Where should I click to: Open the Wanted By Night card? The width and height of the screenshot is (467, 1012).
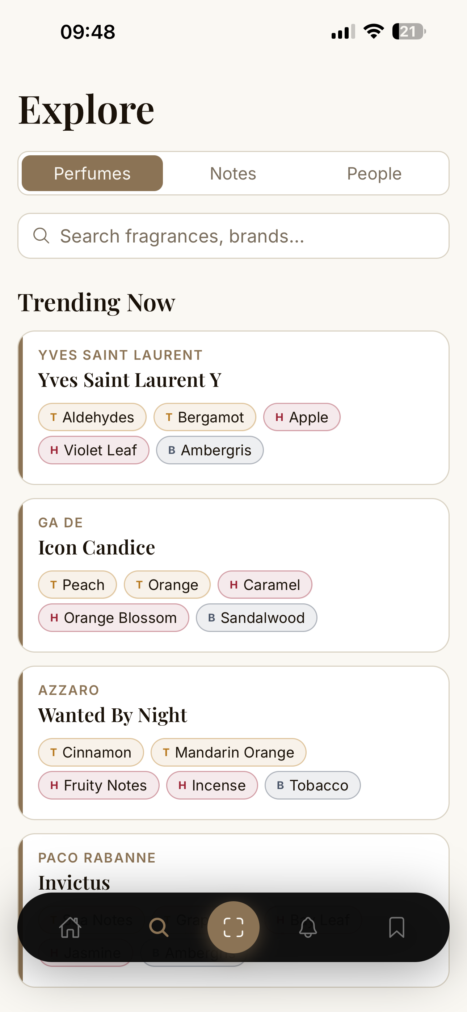coord(233,743)
